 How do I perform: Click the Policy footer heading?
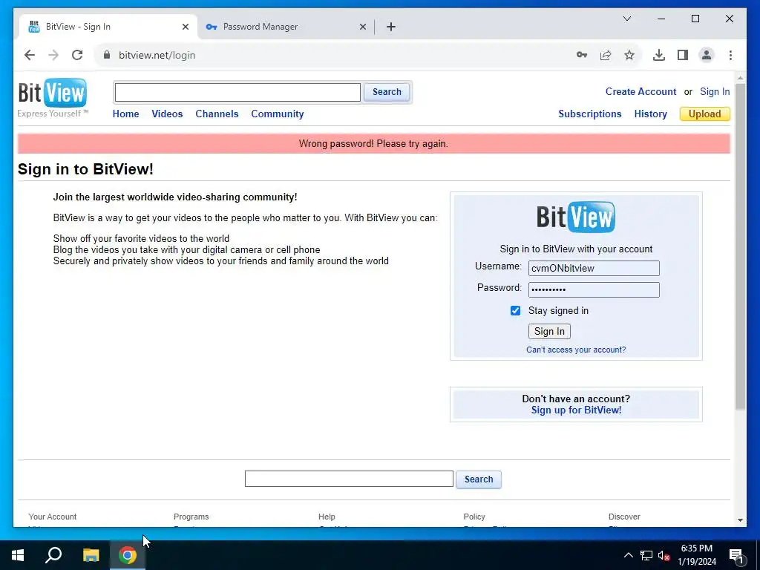[474, 517]
